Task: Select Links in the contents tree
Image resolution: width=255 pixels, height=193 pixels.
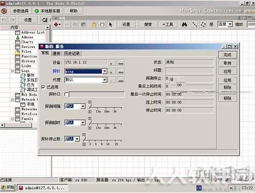Action: coord(23,66)
